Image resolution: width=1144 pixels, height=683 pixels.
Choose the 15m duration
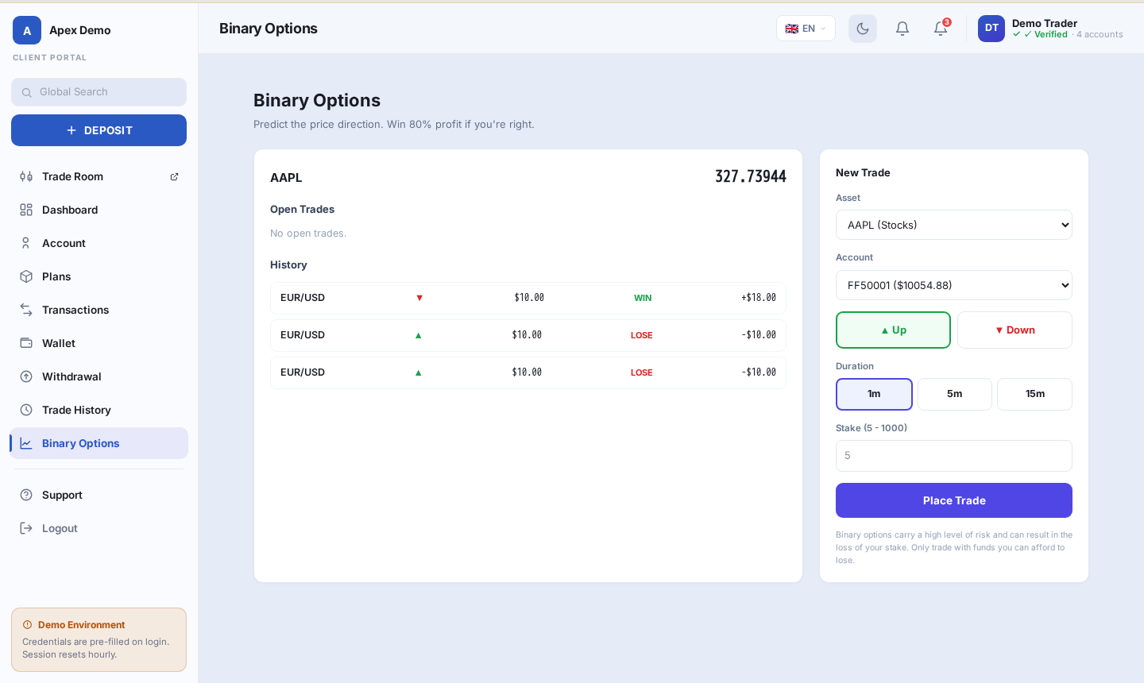click(x=1034, y=394)
